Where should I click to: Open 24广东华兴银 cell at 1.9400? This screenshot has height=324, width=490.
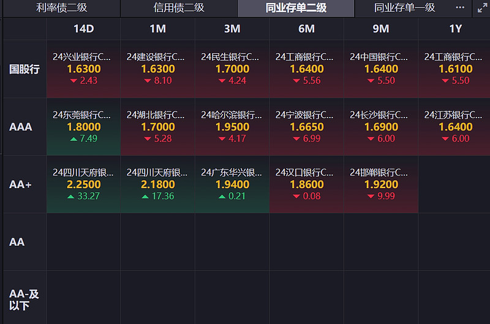[232, 184]
